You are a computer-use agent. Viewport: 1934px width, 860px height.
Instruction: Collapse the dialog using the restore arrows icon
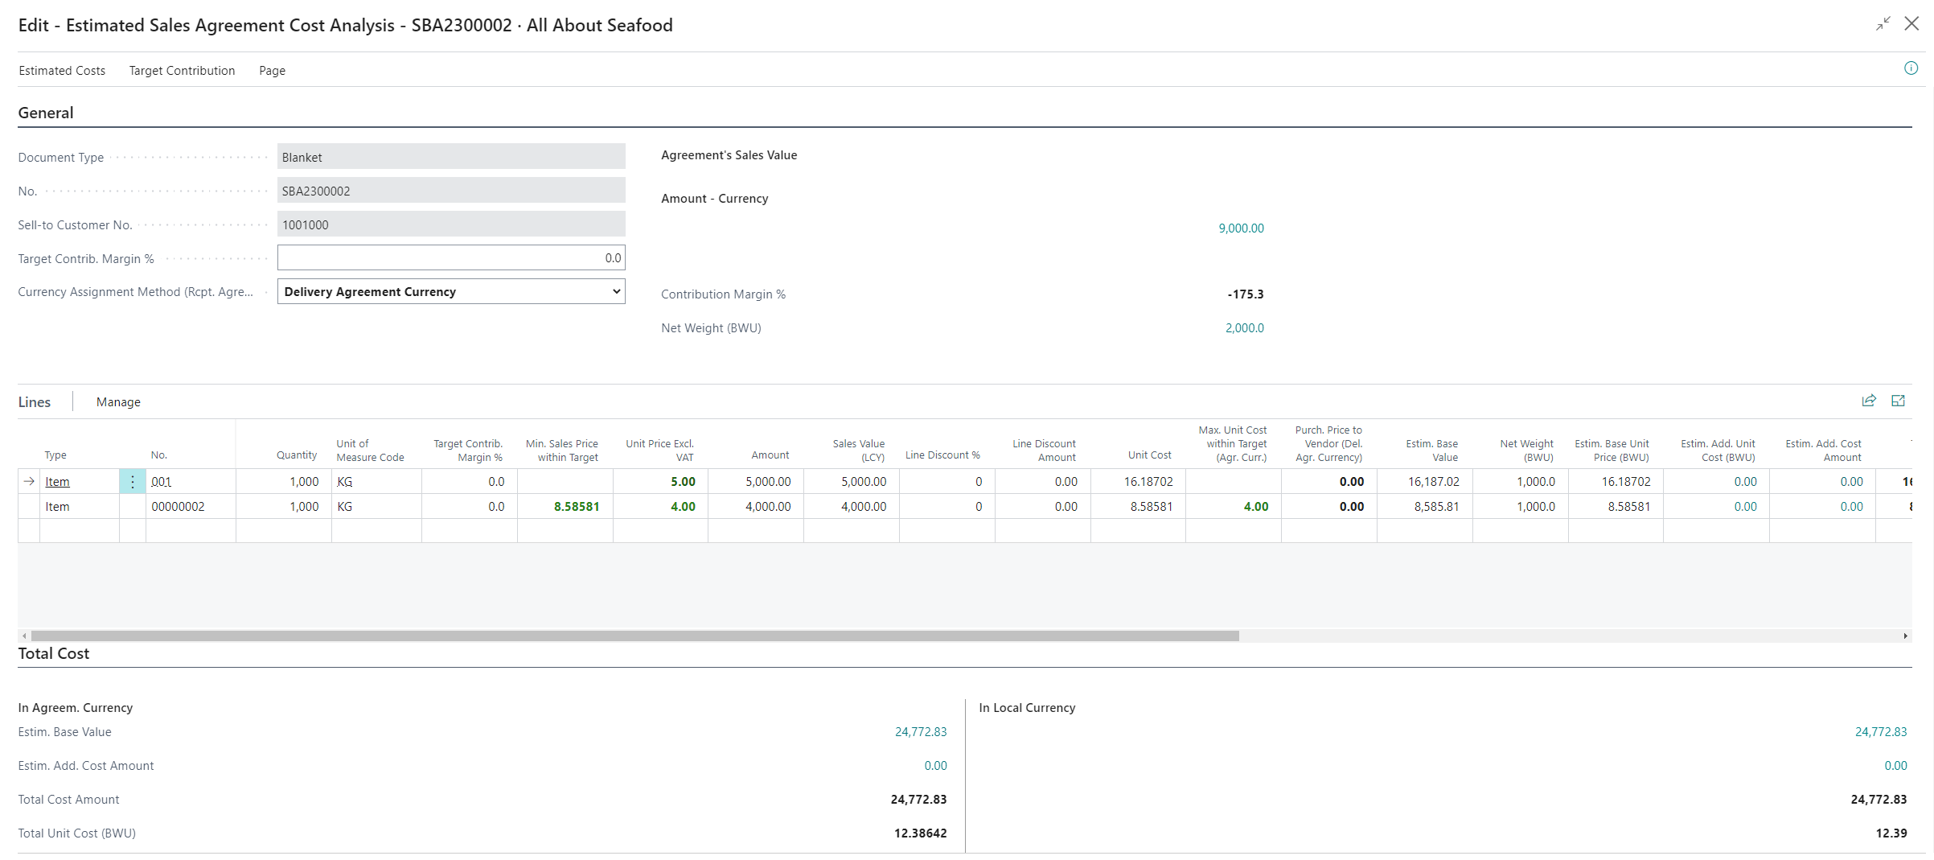point(1883,24)
